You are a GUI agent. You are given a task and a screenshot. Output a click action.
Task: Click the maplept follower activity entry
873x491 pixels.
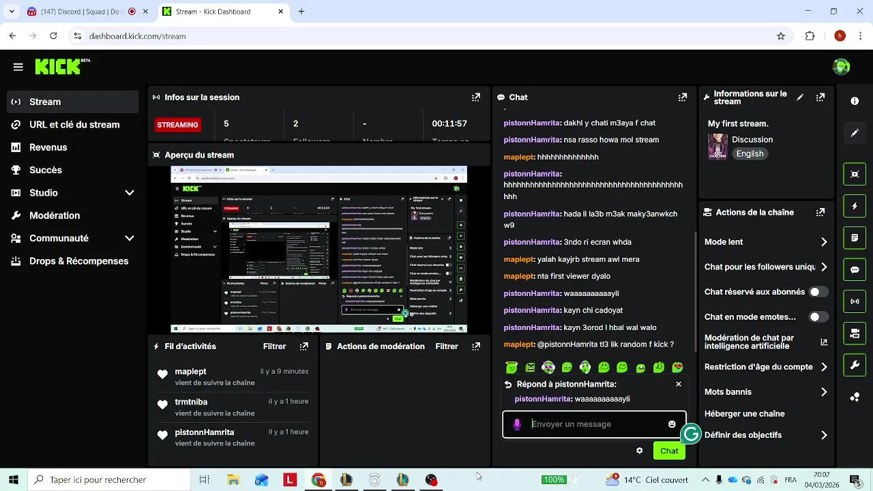(x=233, y=376)
